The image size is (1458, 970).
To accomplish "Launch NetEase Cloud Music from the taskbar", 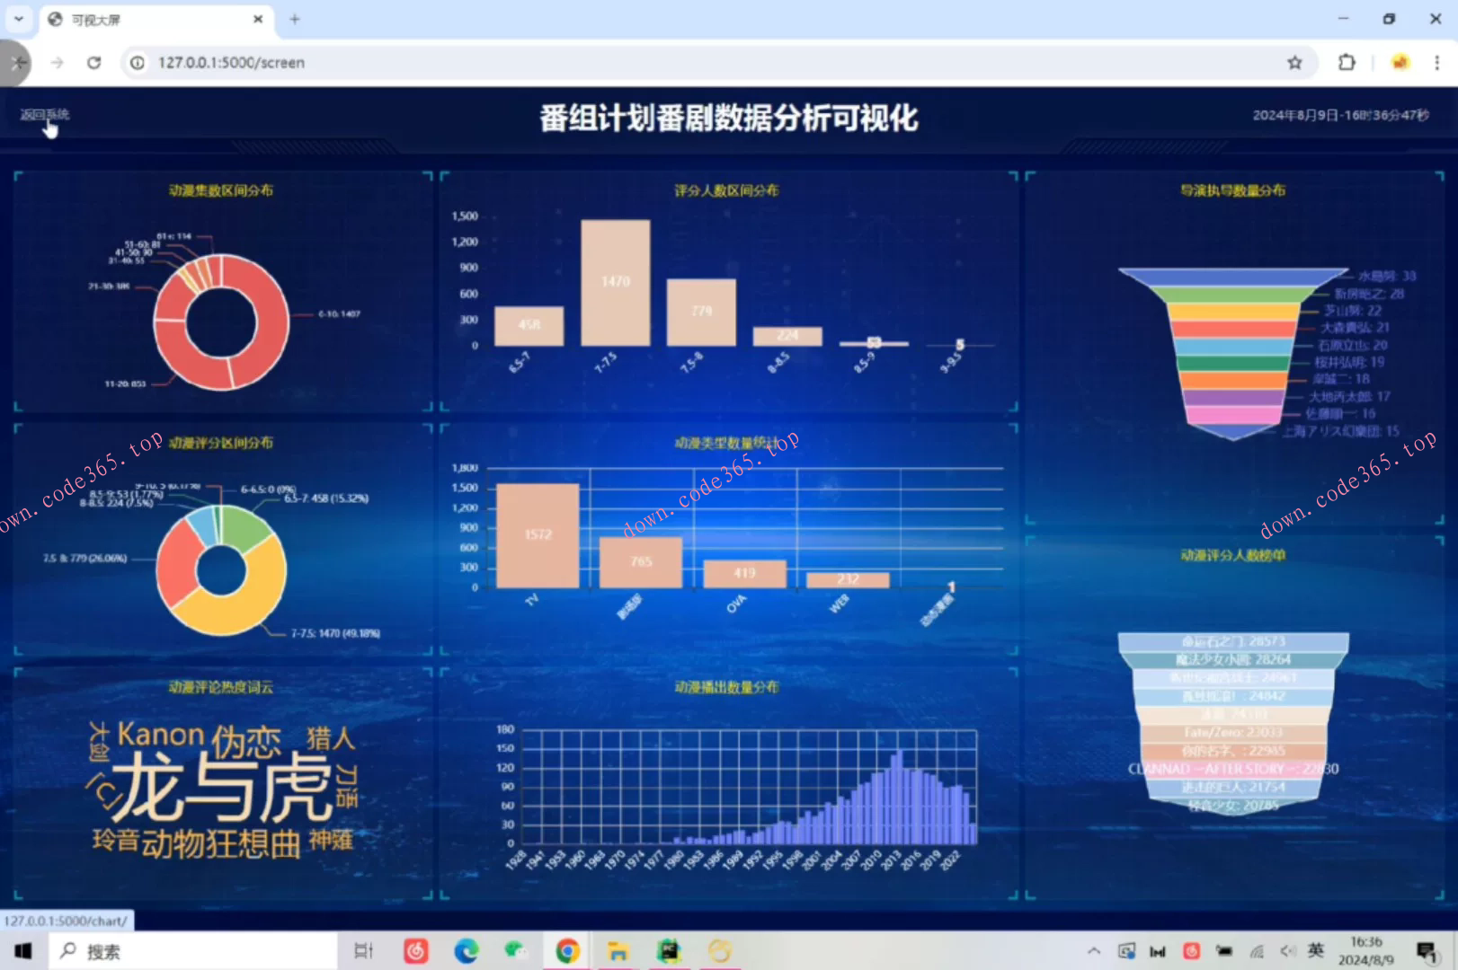I will click(x=415, y=950).
